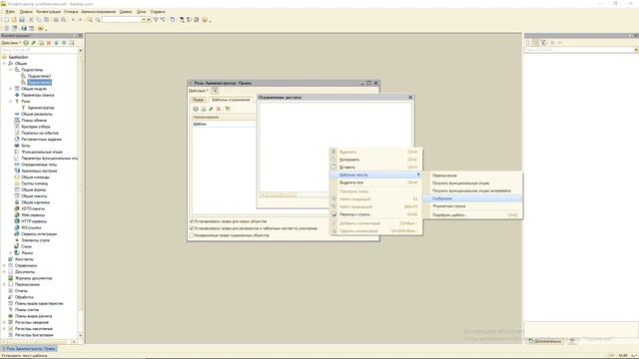This screenshot has width=639, height=359.
Task: Switch to the Права tab
Action: 198,100
